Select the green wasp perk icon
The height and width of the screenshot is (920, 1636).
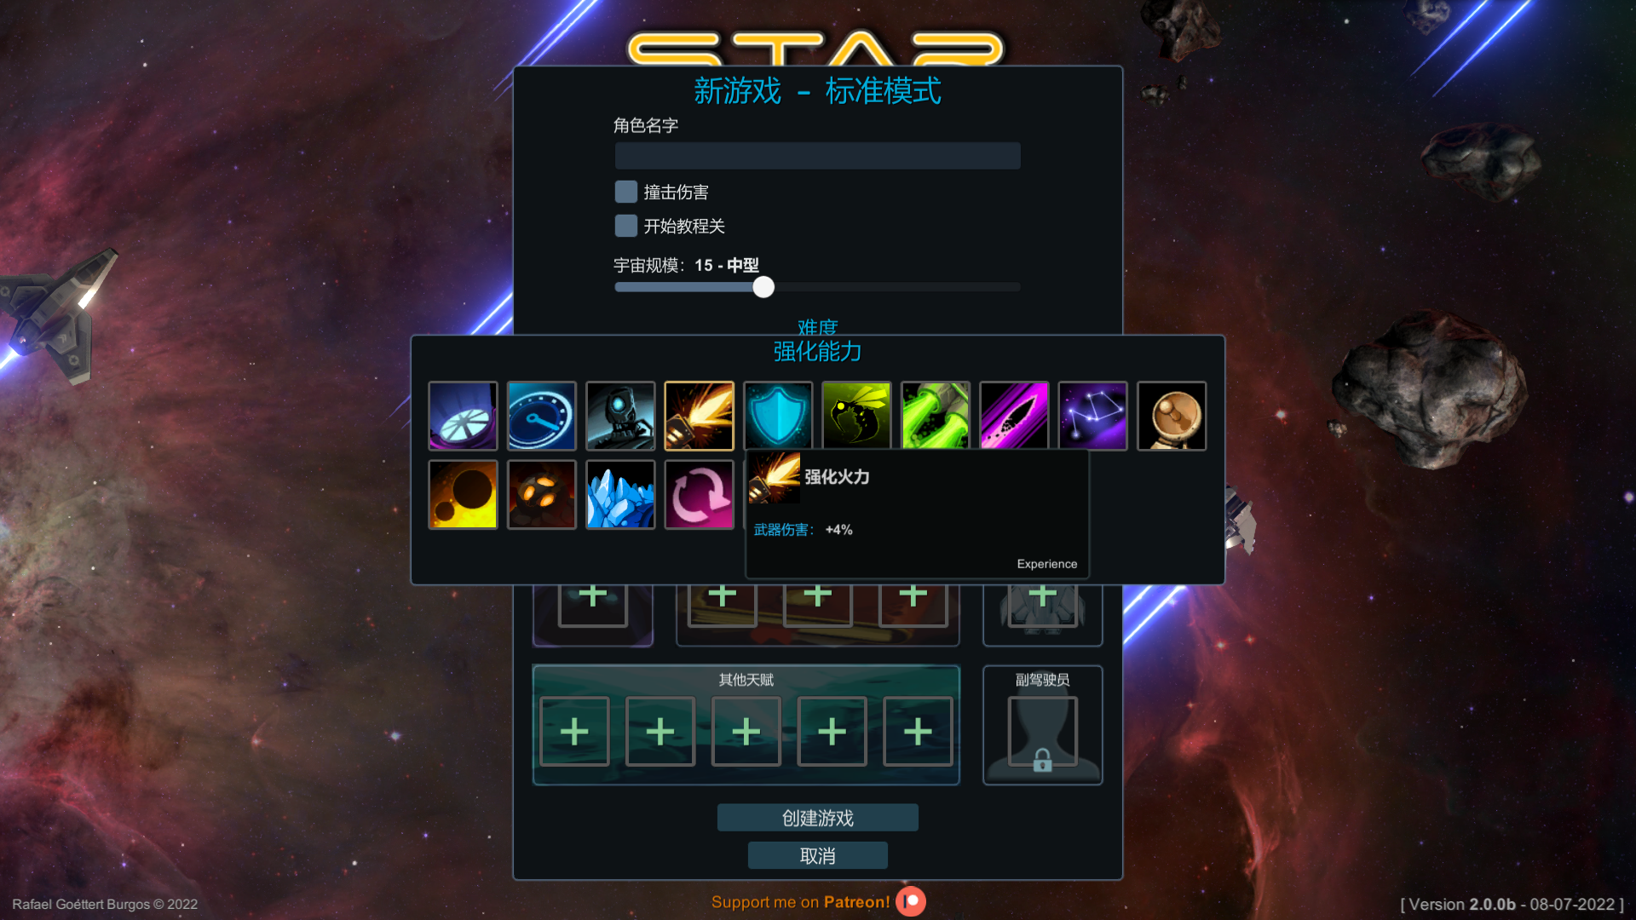click(x=856, y=416)
